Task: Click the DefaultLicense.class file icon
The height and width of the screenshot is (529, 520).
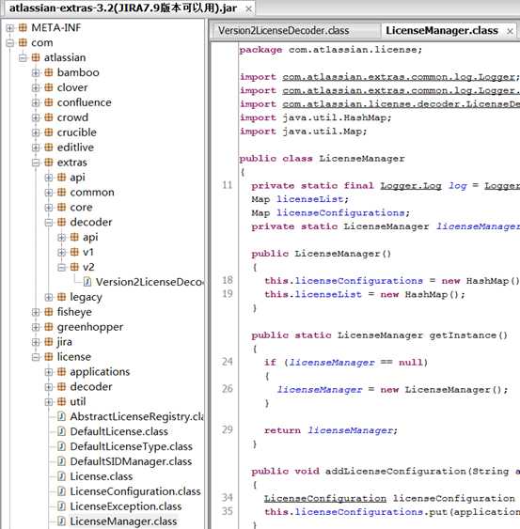Action: (61, 431)
